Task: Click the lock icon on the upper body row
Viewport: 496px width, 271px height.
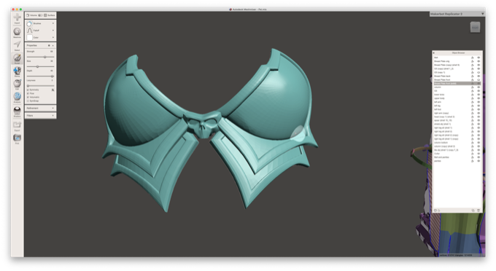Action: [473, 98]
